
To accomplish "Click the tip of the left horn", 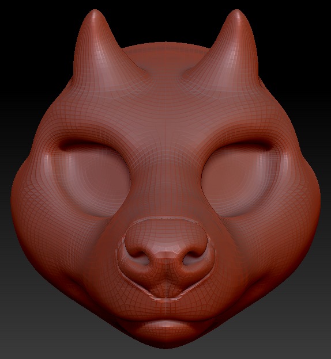I will 95,13.
